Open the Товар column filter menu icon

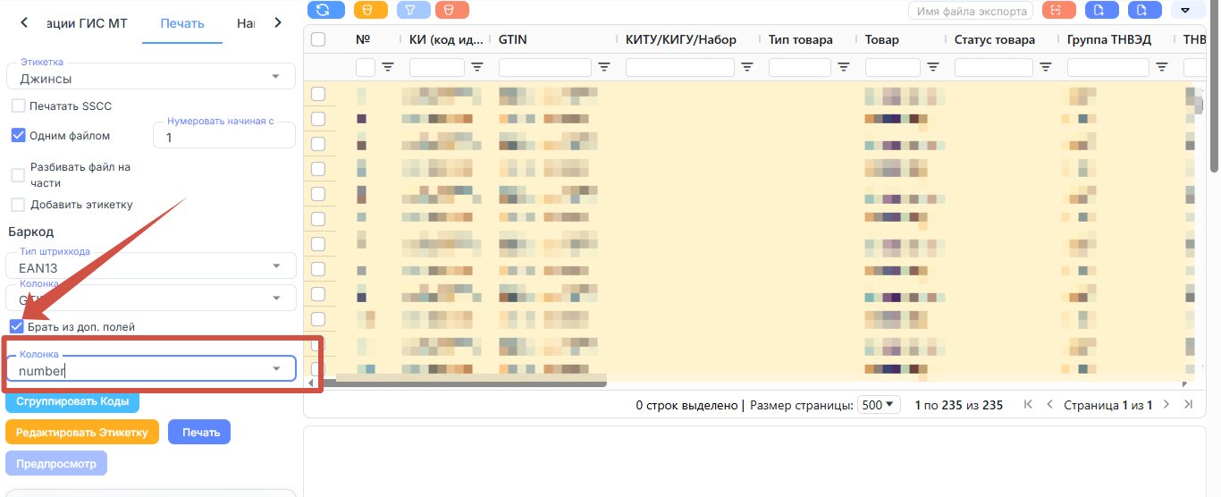[933, 67]
